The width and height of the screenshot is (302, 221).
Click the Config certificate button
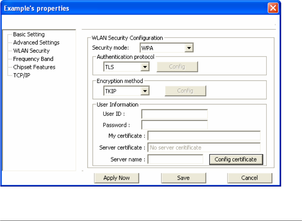(x=236, y=160)
